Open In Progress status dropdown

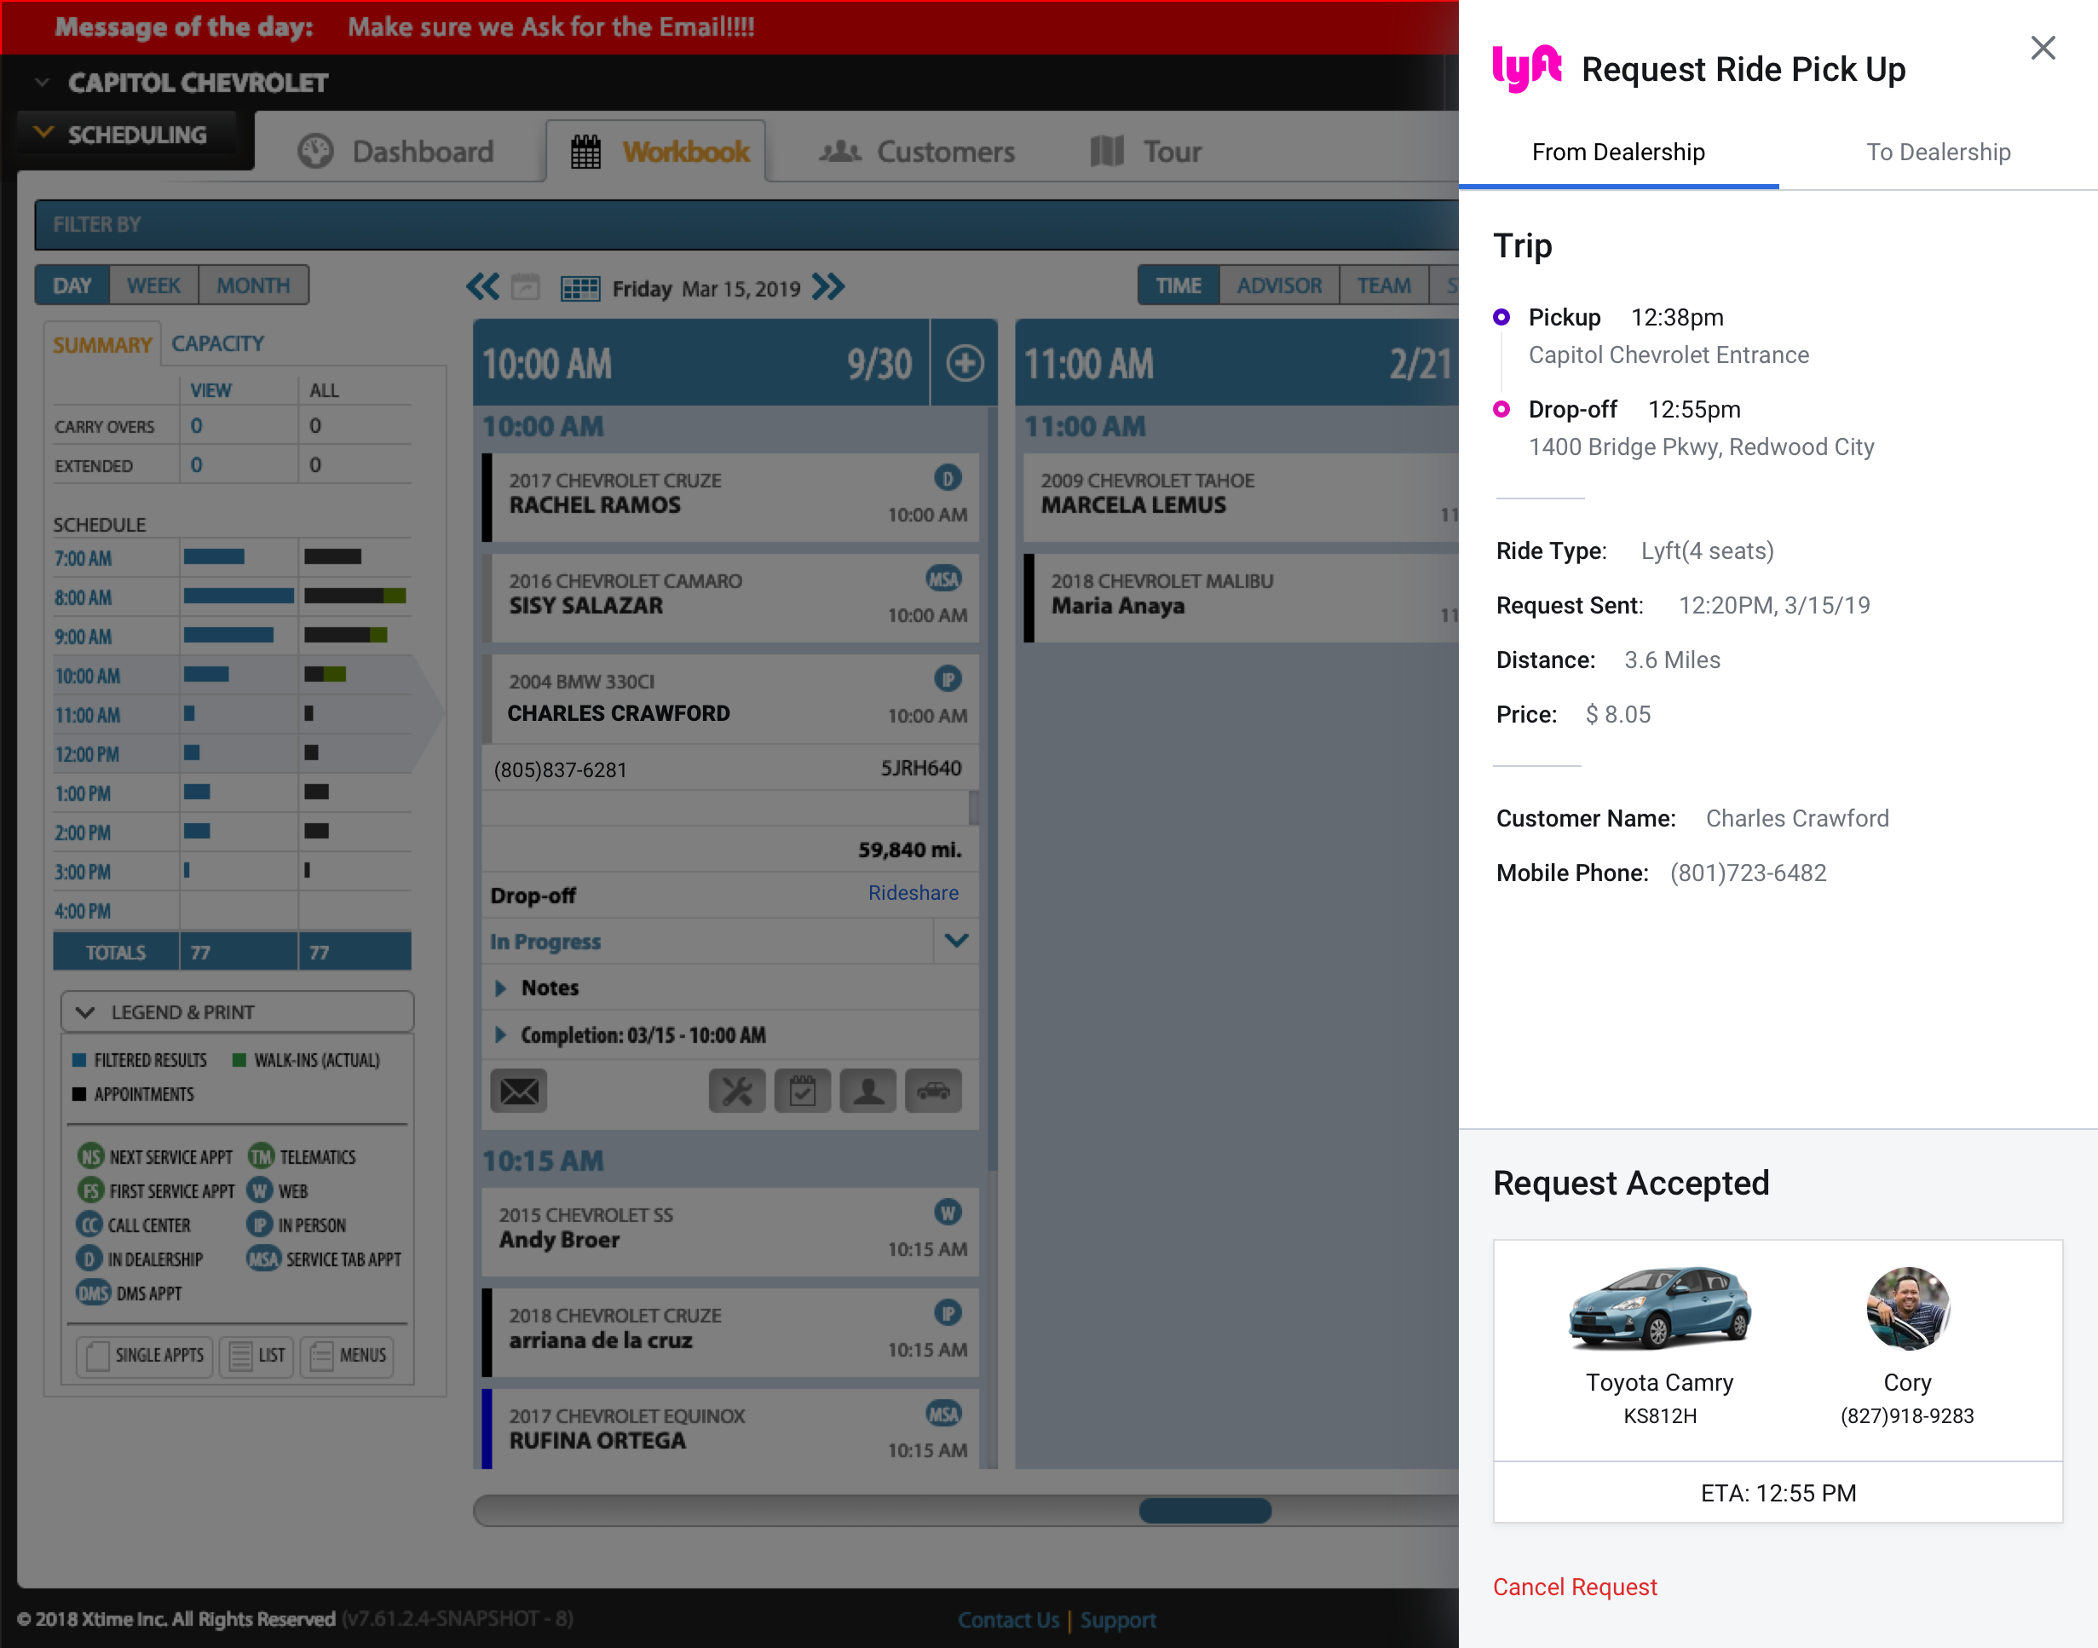(x=956, y=941)
